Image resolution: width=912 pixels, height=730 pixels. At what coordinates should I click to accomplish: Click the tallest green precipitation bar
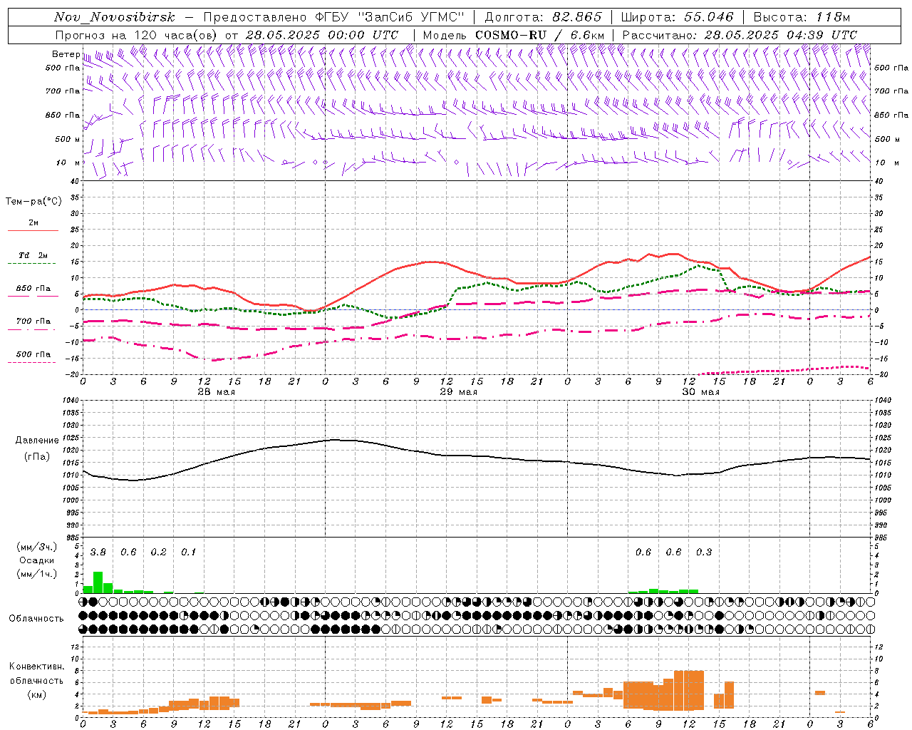tap(98, 582)
